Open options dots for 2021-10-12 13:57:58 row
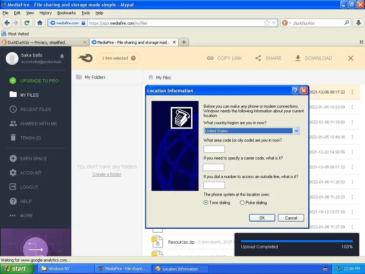The height and width of the screenshot is (274, 365). (x=352, y=212)
